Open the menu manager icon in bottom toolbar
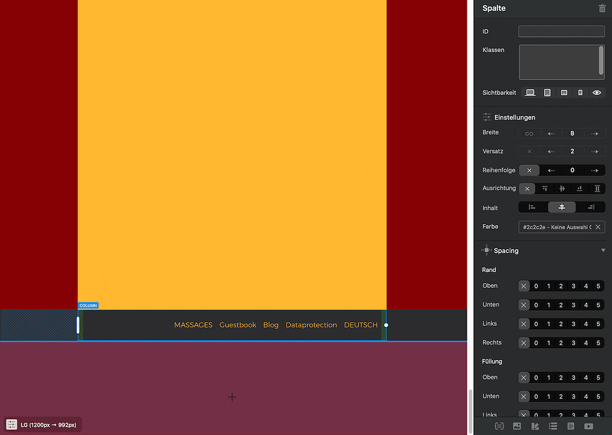The width and height of the screenshot is (612, 435). (x=553, y=427)
